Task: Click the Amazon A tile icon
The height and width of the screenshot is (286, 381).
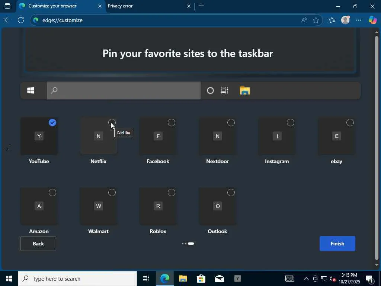Action: [39, 206]
